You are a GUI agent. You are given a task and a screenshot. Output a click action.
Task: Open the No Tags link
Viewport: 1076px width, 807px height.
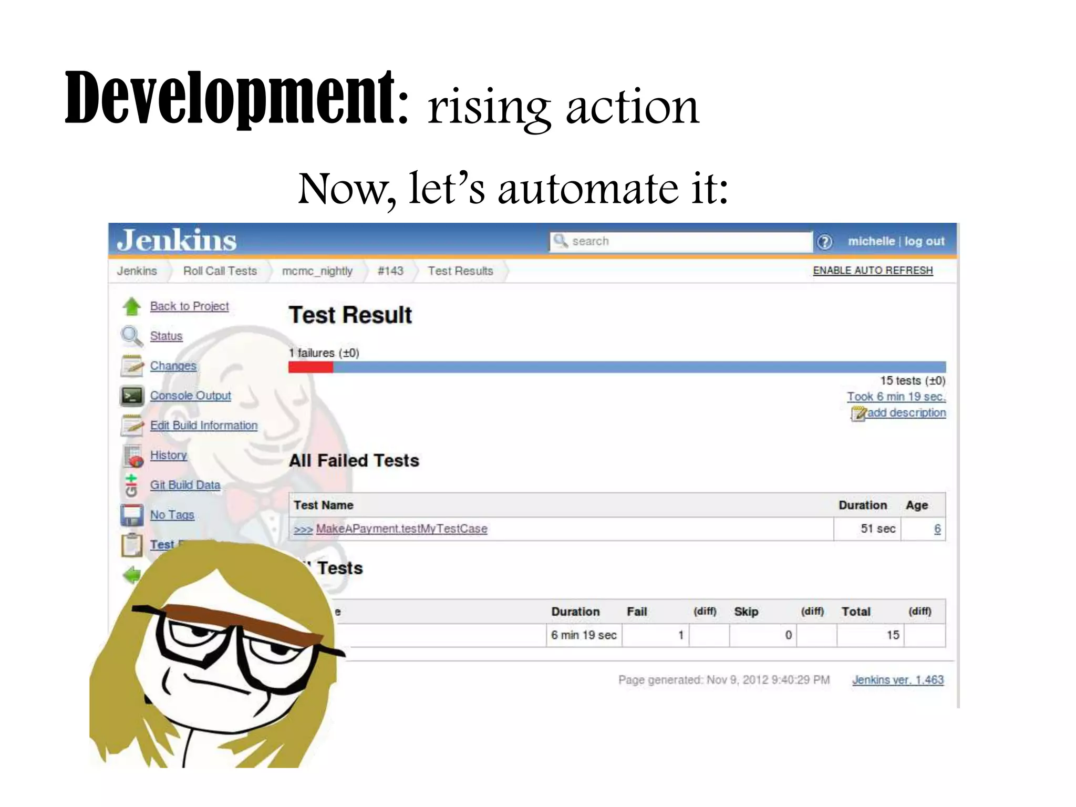point(172,515)
